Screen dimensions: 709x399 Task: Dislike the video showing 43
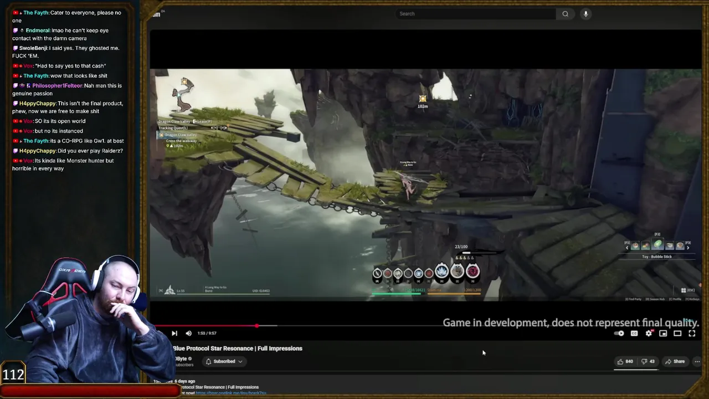pyautogui.click(x=648, y=361)
